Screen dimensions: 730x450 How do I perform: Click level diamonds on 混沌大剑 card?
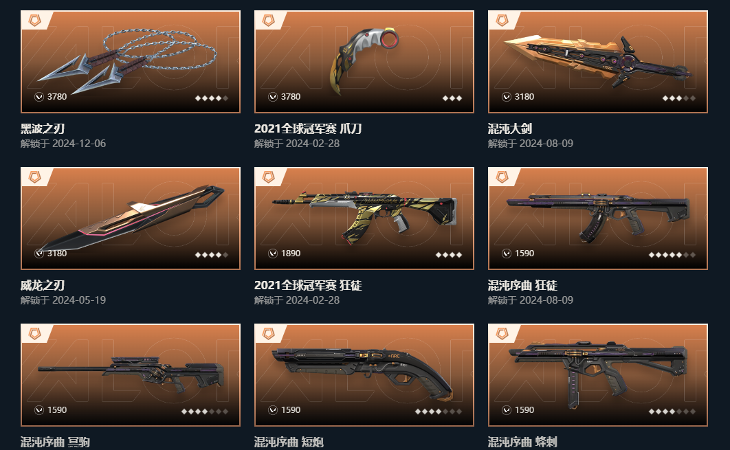coord(678,98)
